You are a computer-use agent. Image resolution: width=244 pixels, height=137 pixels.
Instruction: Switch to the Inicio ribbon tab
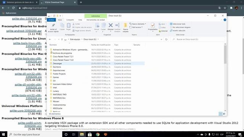click(60, 20)
